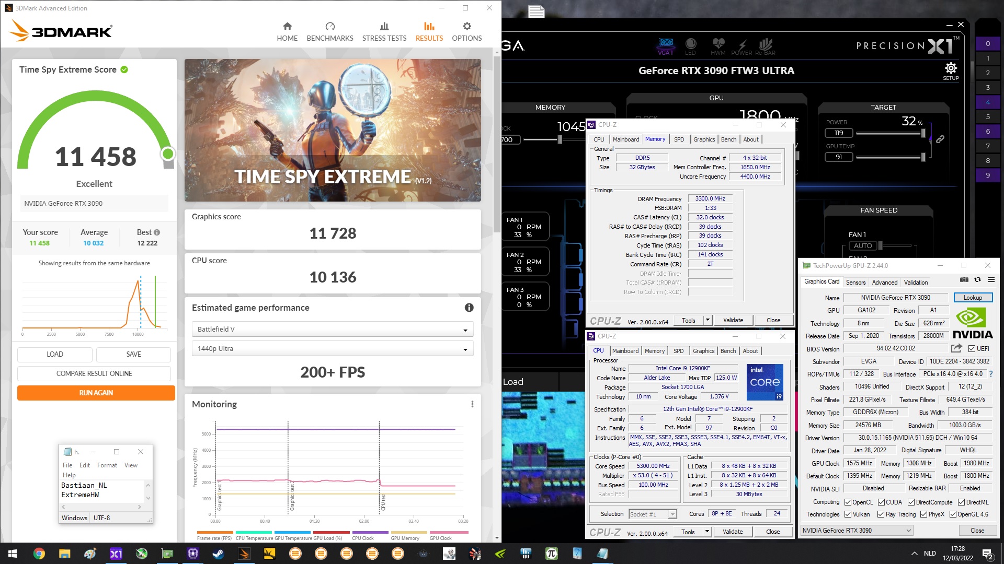Toggle PhysX checkbox in GPU-Z

click(923, 514)
